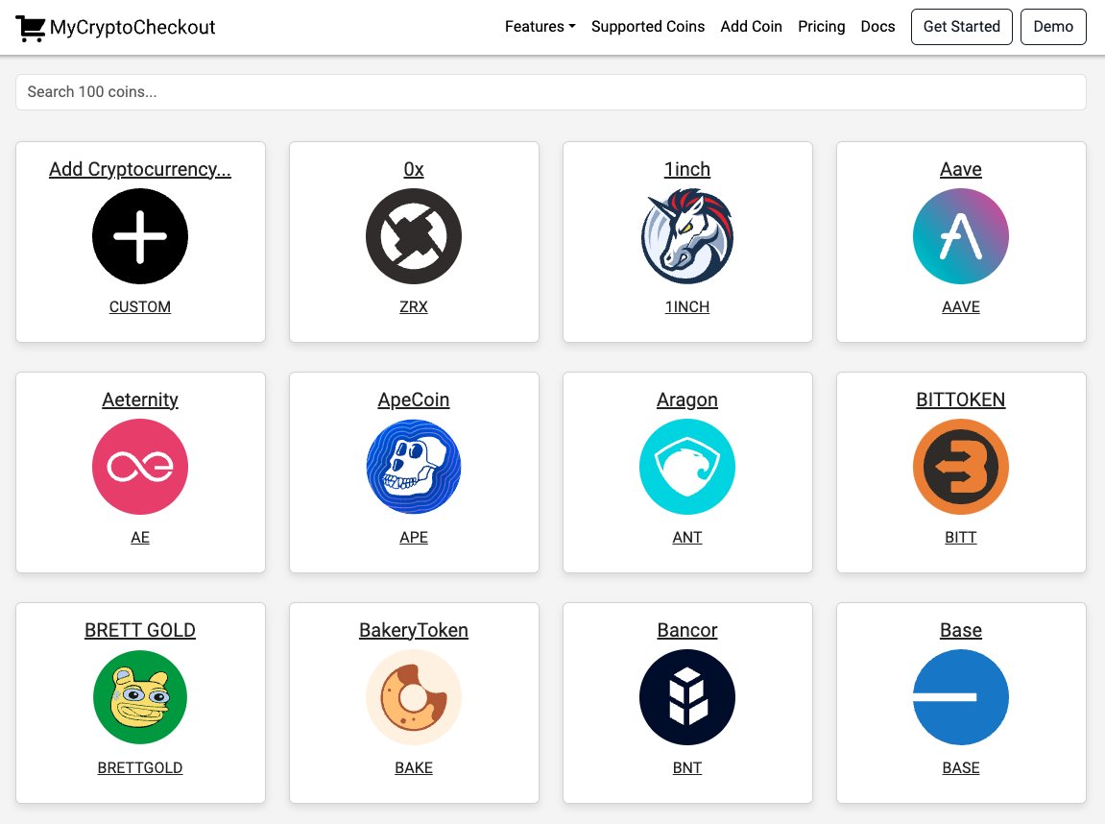Click the MyCryptoCheckout brand name link
The width and height of the screenshot is (1105, 824).
click(132, 28)
